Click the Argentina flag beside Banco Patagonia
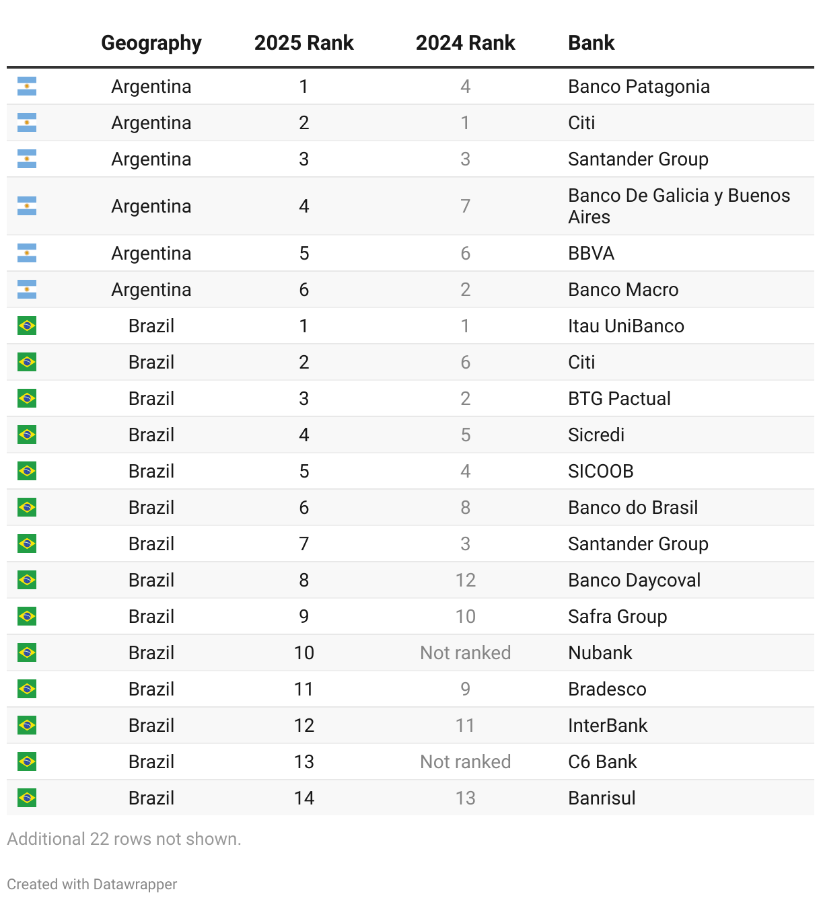Viewport: 821px width, 900px height. pyautogui.click(x=27, y=86)
